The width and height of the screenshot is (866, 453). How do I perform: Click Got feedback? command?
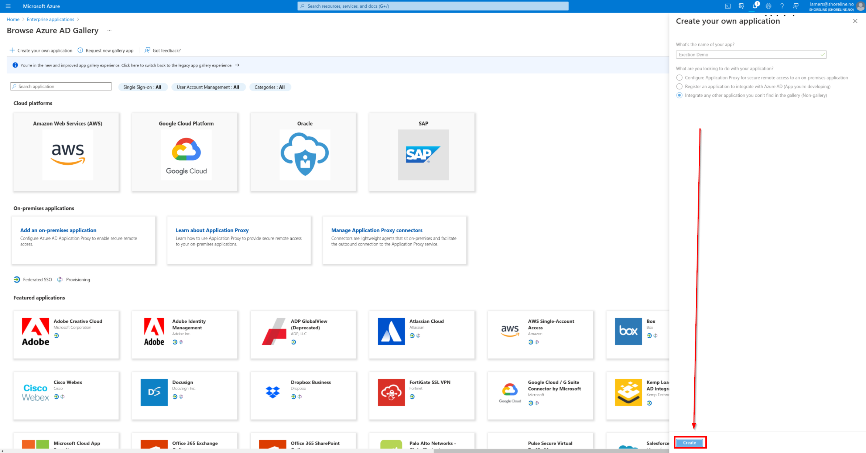(162, 51)
